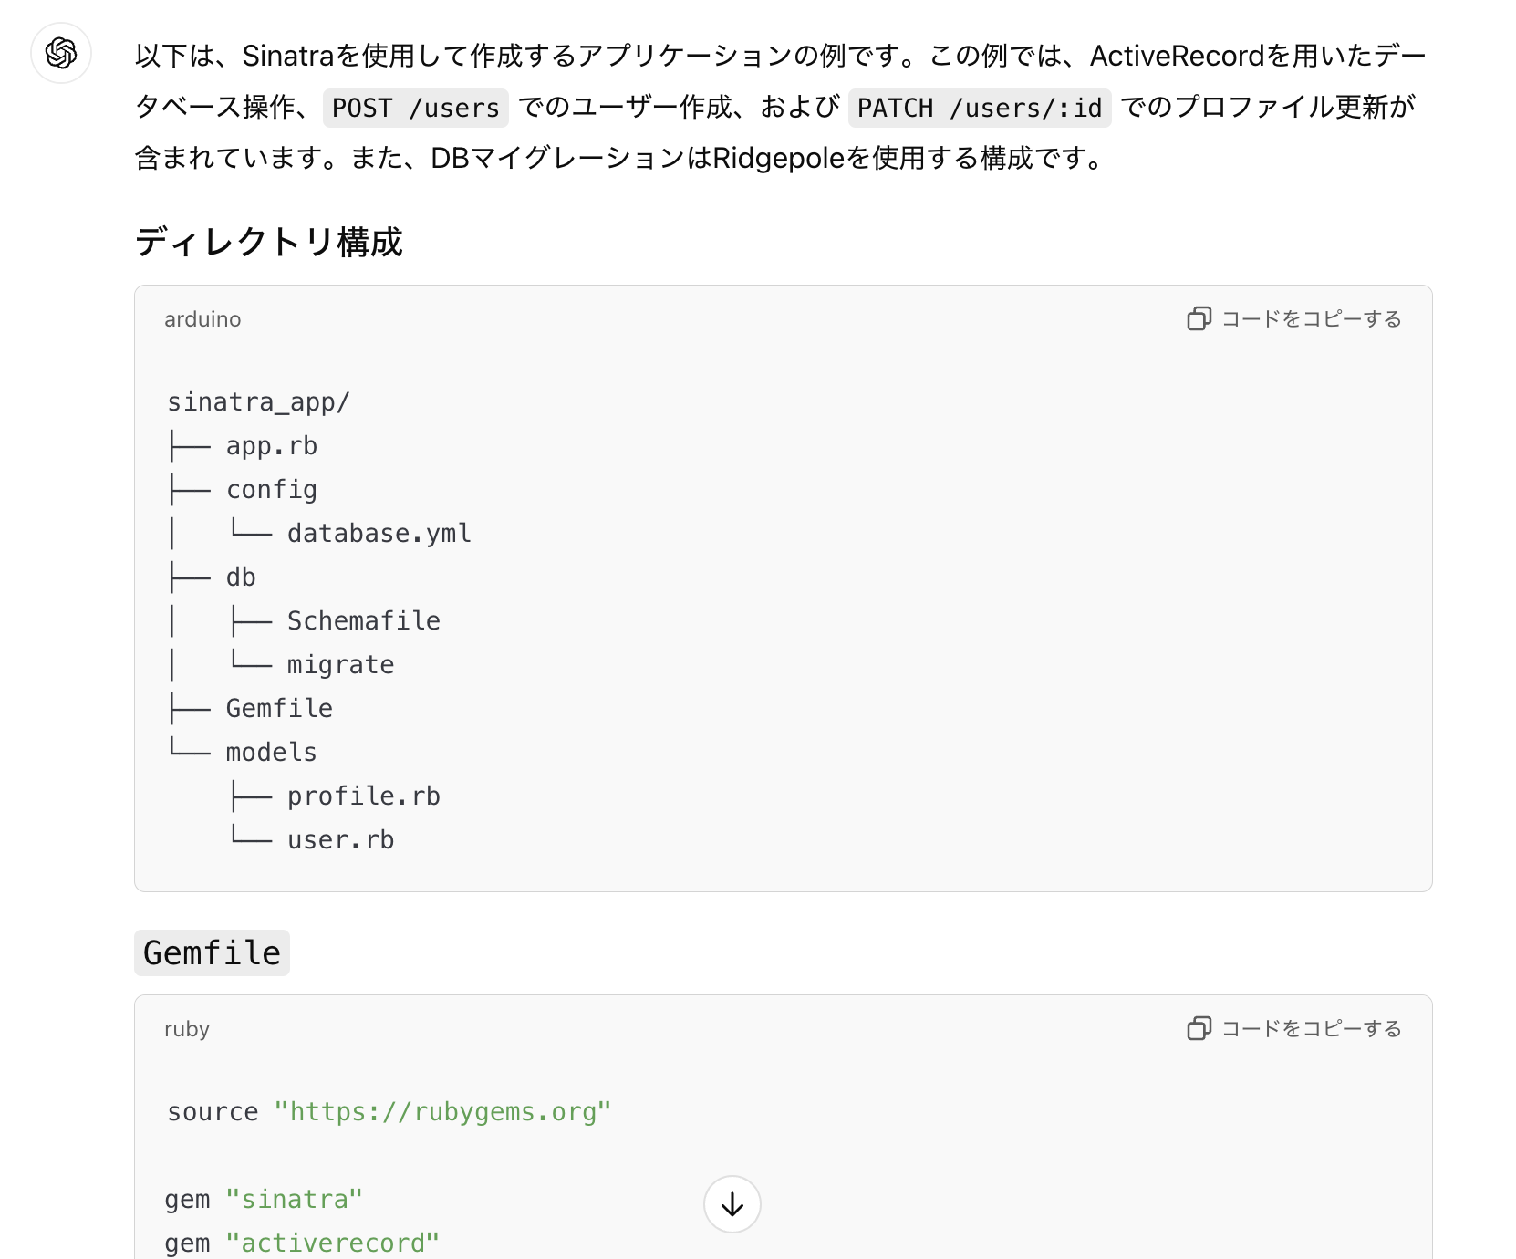This screenshot has height=1259, width=1516.
Task: Click 'Schemafile' in the directory tree
Action: coord(363,621)
